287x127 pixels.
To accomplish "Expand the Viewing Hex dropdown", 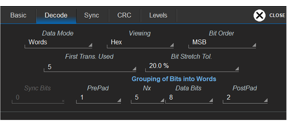I will click(x=140, y=43).
